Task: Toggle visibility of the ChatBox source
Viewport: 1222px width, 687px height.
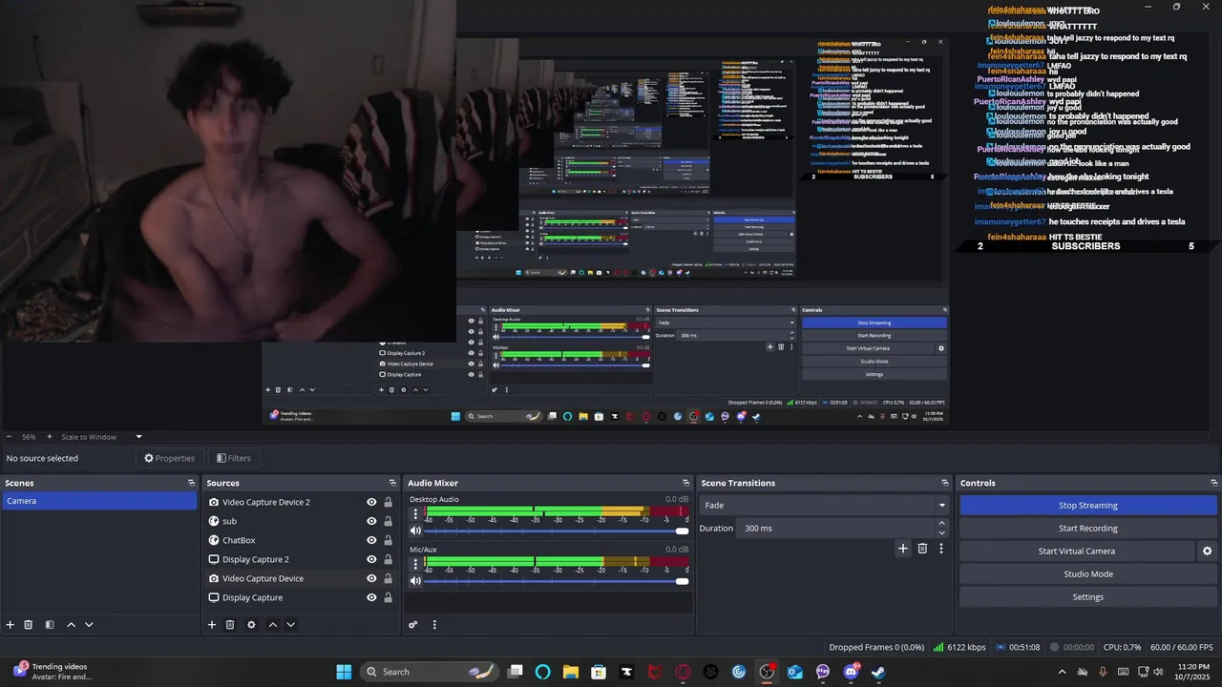Action: pyautogui.click(x=371, y=540)
